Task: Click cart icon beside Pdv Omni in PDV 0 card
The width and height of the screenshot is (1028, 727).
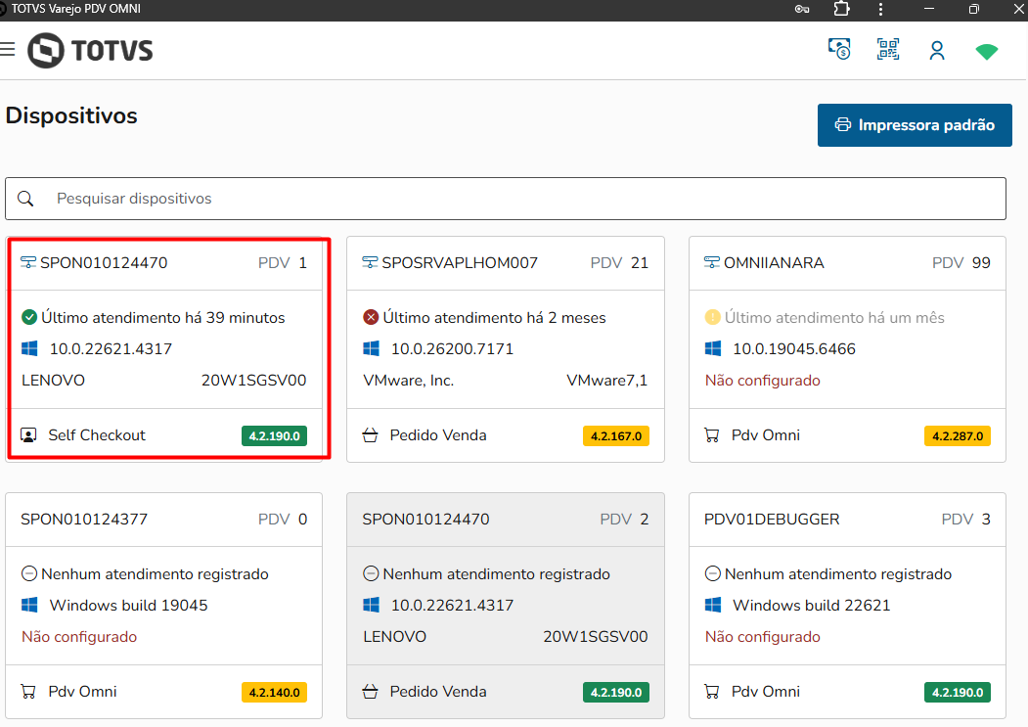Action: (x=28, y=692)
